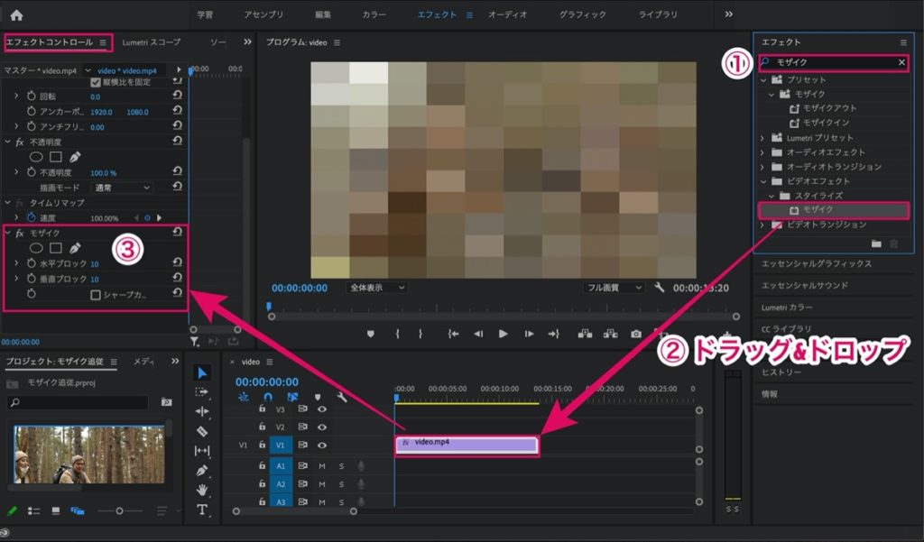Image resolution: width=924 pixels, height=542 pixels.
Task: Click the rectangle mask under モザイク effect
Action: 56,248
